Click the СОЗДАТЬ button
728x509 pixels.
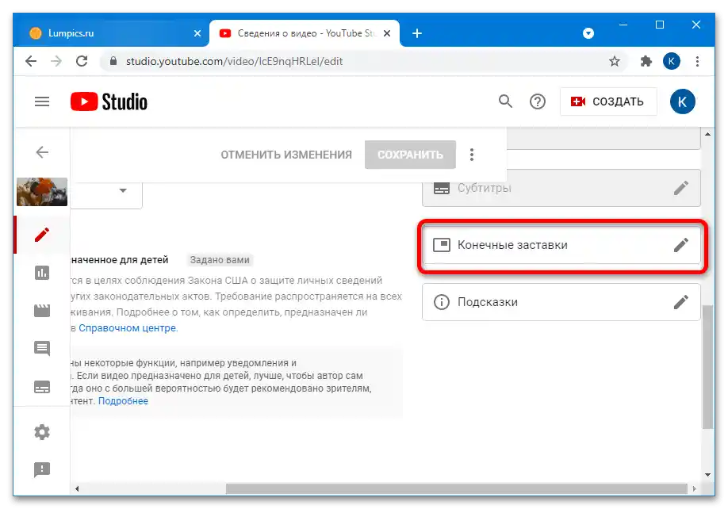pos(607,101)
